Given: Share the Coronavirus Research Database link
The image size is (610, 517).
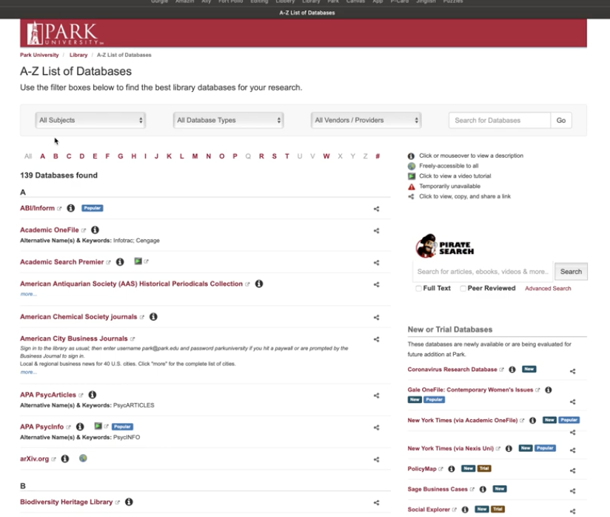Looking at the screenshot, I should pyautogui.click(x=573, y=371).
